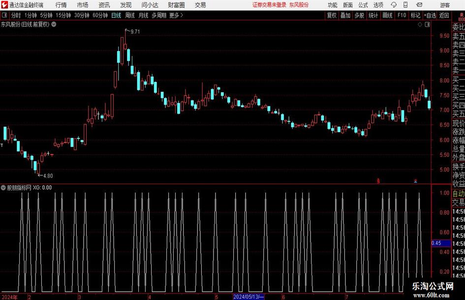
Task: Click the red S marker on the chart
Action: pyautogui.click(x=378, y=181)
